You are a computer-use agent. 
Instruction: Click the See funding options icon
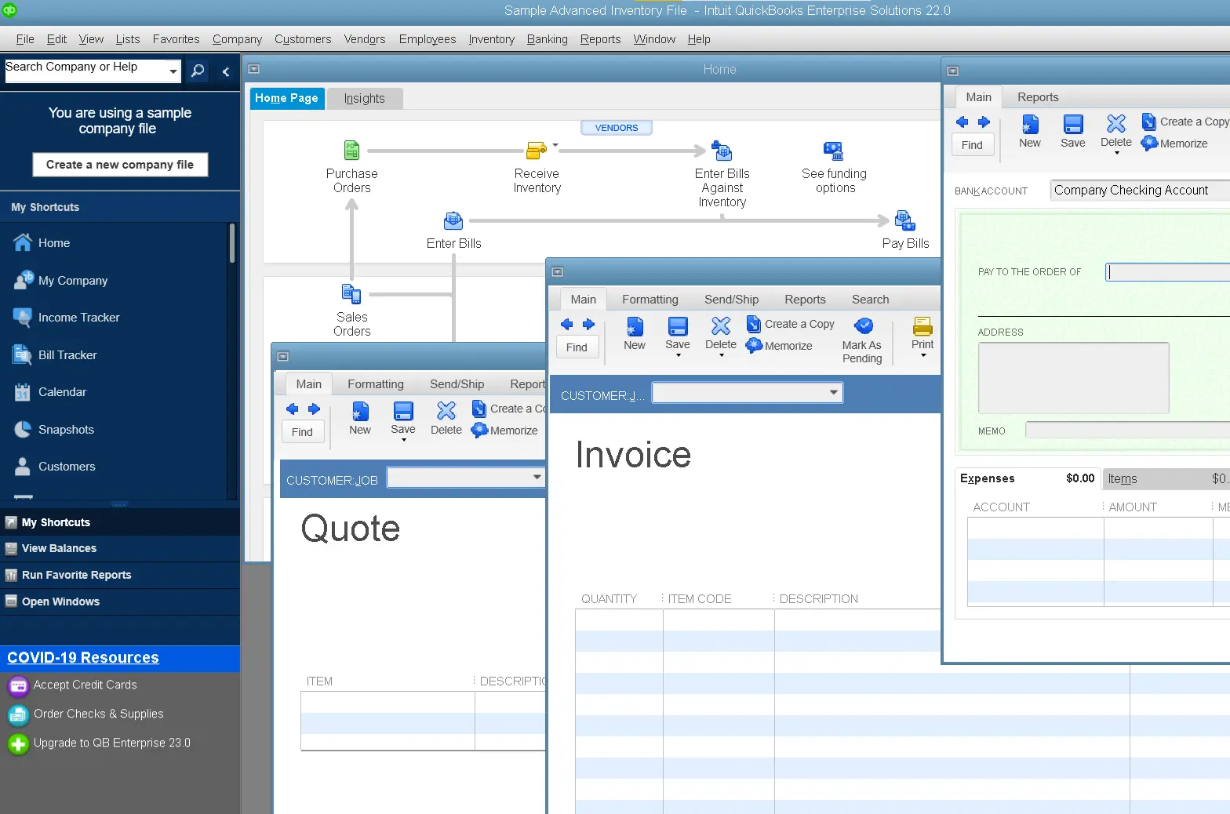click(x=833, y=150)
